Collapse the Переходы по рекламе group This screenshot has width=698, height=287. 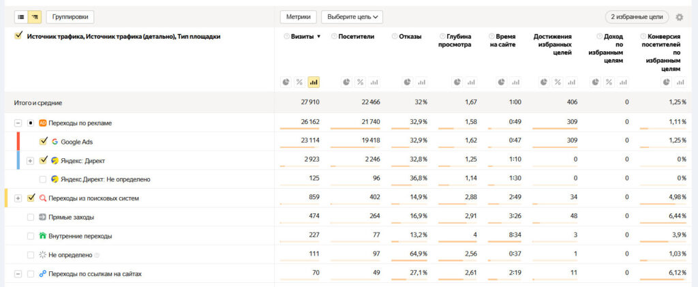pos(18,123)
